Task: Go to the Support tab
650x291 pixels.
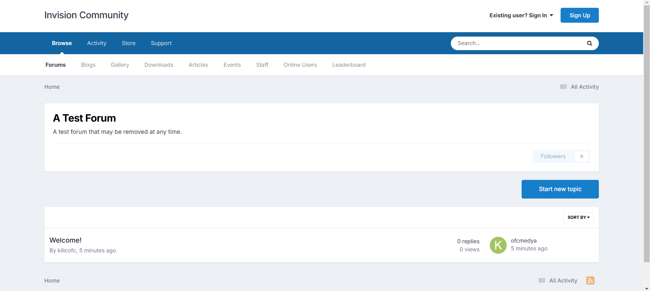Action: [161, 43]
